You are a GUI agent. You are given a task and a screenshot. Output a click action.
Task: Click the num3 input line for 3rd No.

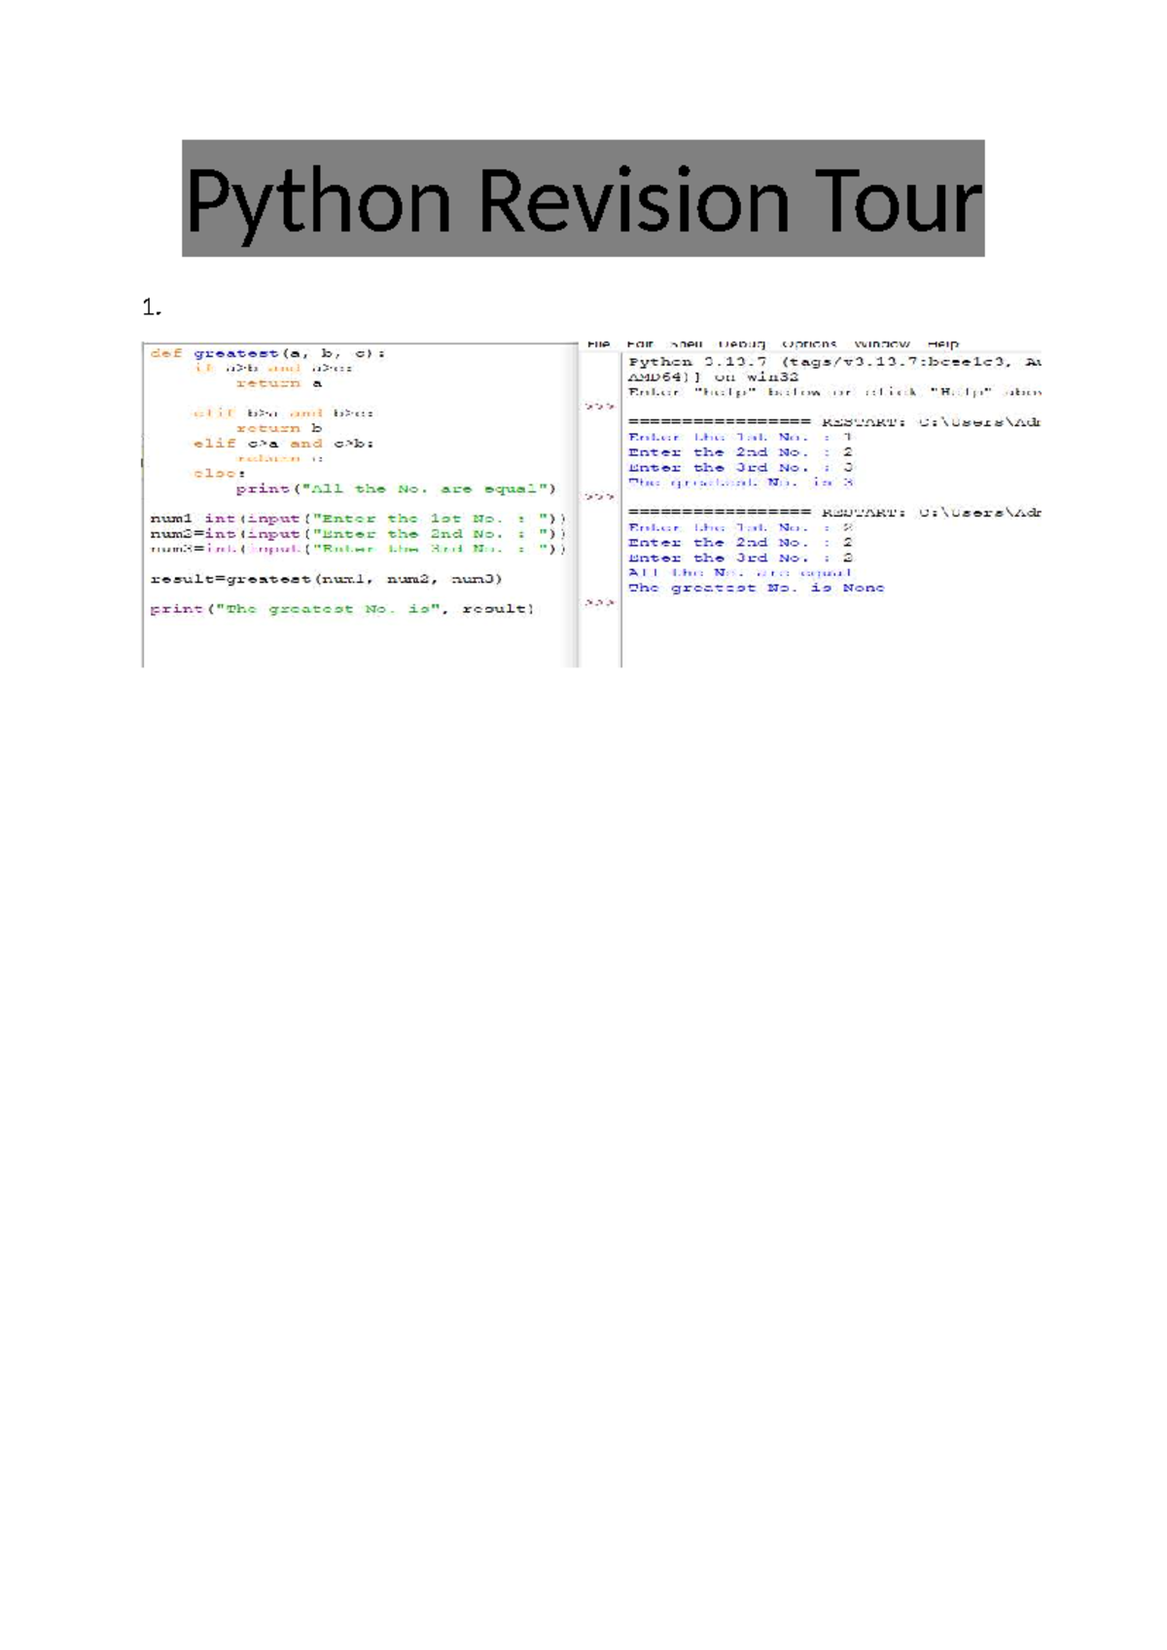[x=358, y=549]
